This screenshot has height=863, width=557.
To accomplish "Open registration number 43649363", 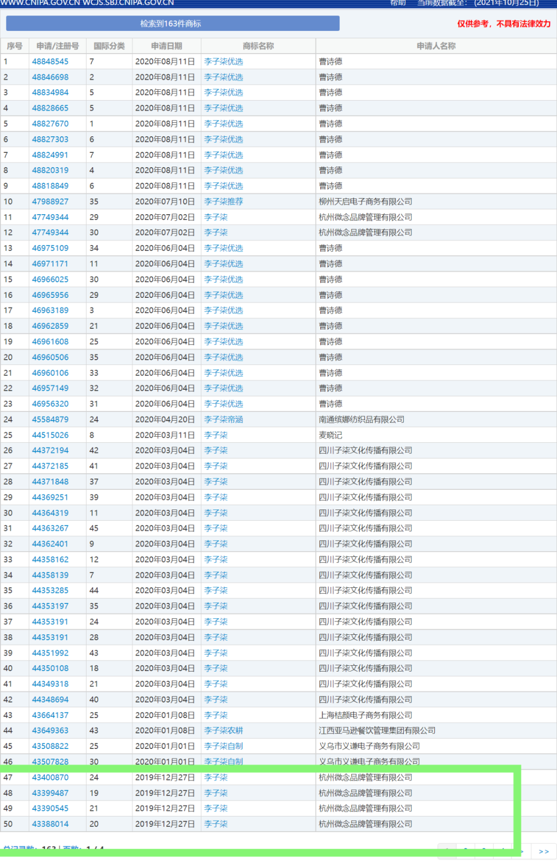I will point(50,731).
